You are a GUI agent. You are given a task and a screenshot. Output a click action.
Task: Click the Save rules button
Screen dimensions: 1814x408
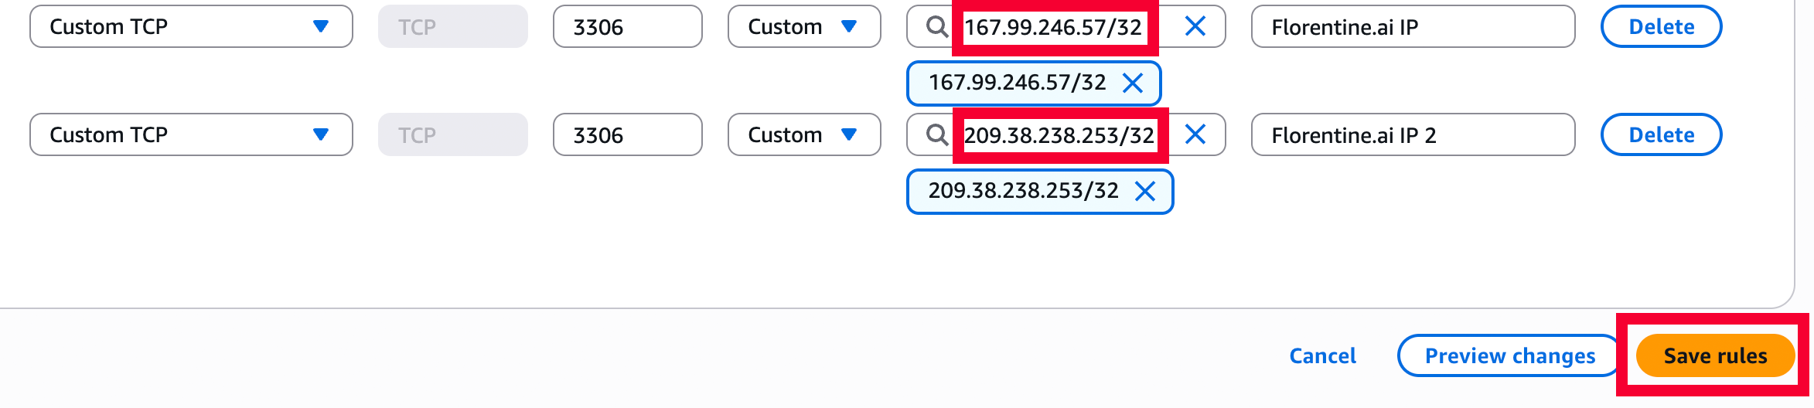[x=1715, y=355]
